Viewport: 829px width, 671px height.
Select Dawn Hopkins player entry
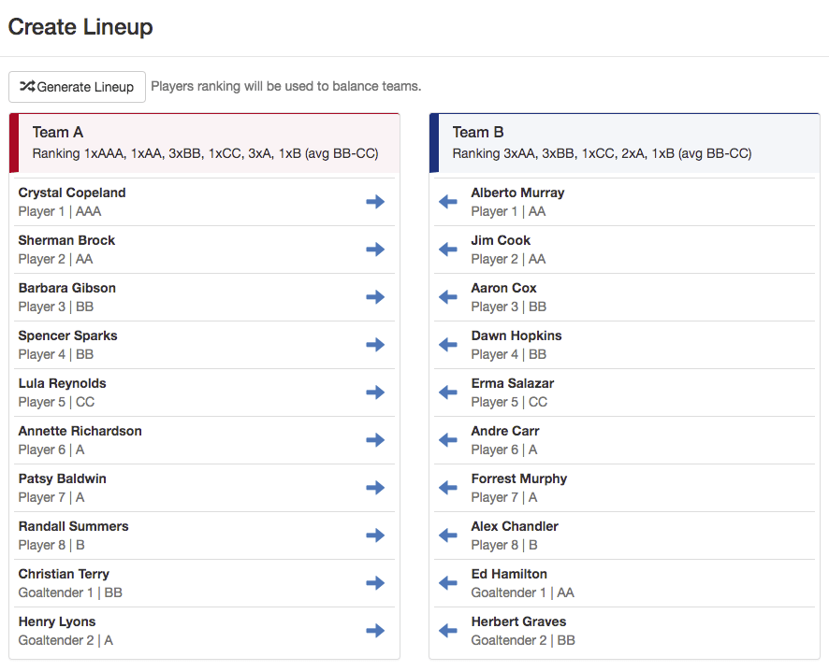[x=624, y=345]
